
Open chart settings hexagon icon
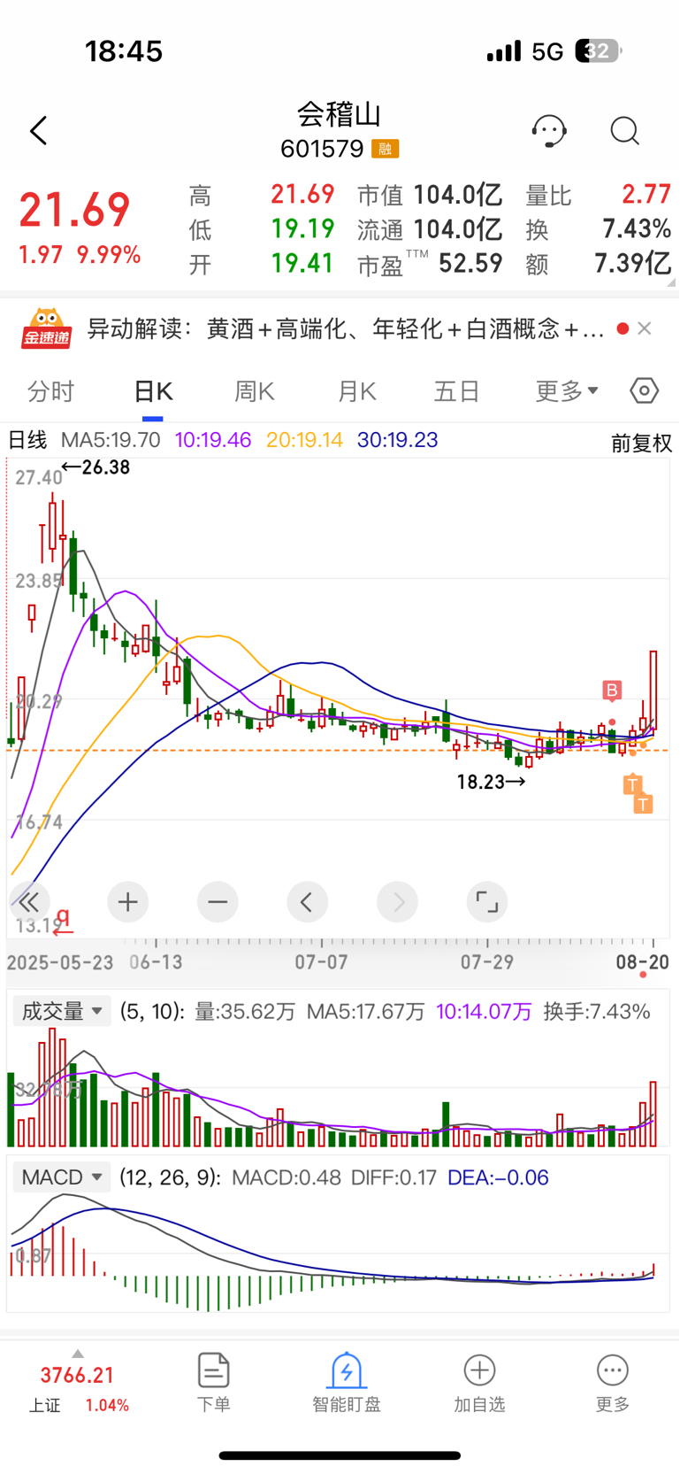[x=644, y=390]
